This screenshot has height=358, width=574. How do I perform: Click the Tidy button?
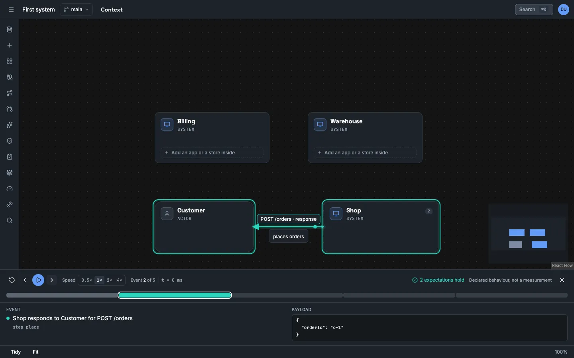[16, 352]
